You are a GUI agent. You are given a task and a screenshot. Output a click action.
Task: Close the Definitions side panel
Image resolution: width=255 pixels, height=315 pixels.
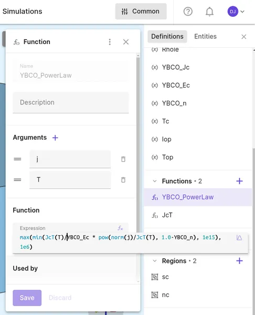(x=244, y=37)
